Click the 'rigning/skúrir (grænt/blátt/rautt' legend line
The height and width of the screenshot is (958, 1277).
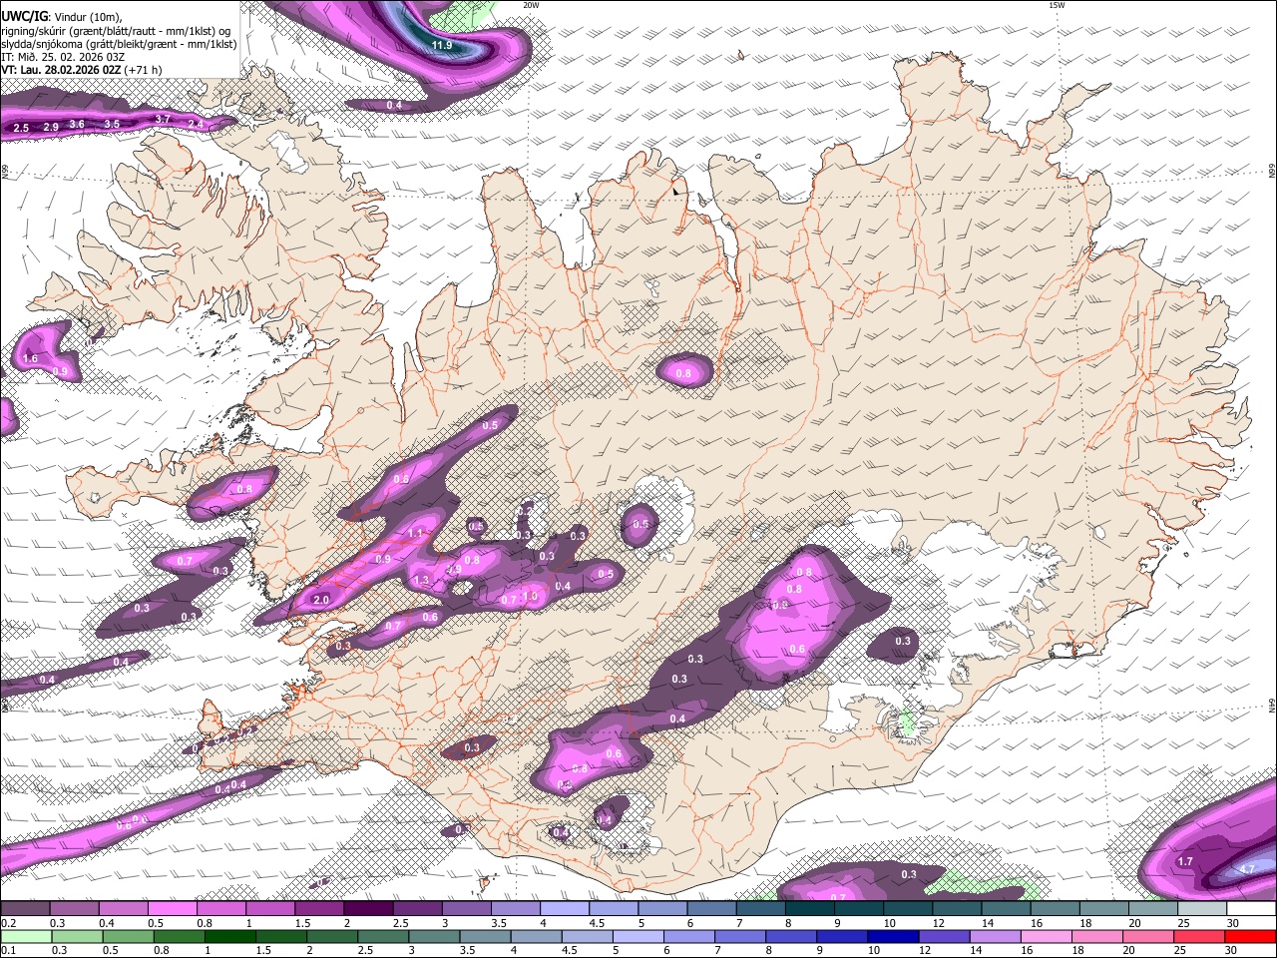point(116,30)
